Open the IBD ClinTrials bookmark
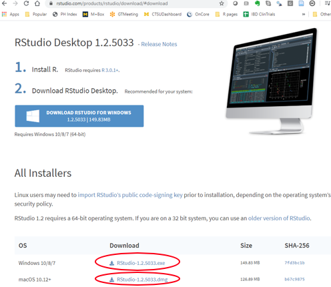This screenshot has height=287, width=331. coord(259,14)
